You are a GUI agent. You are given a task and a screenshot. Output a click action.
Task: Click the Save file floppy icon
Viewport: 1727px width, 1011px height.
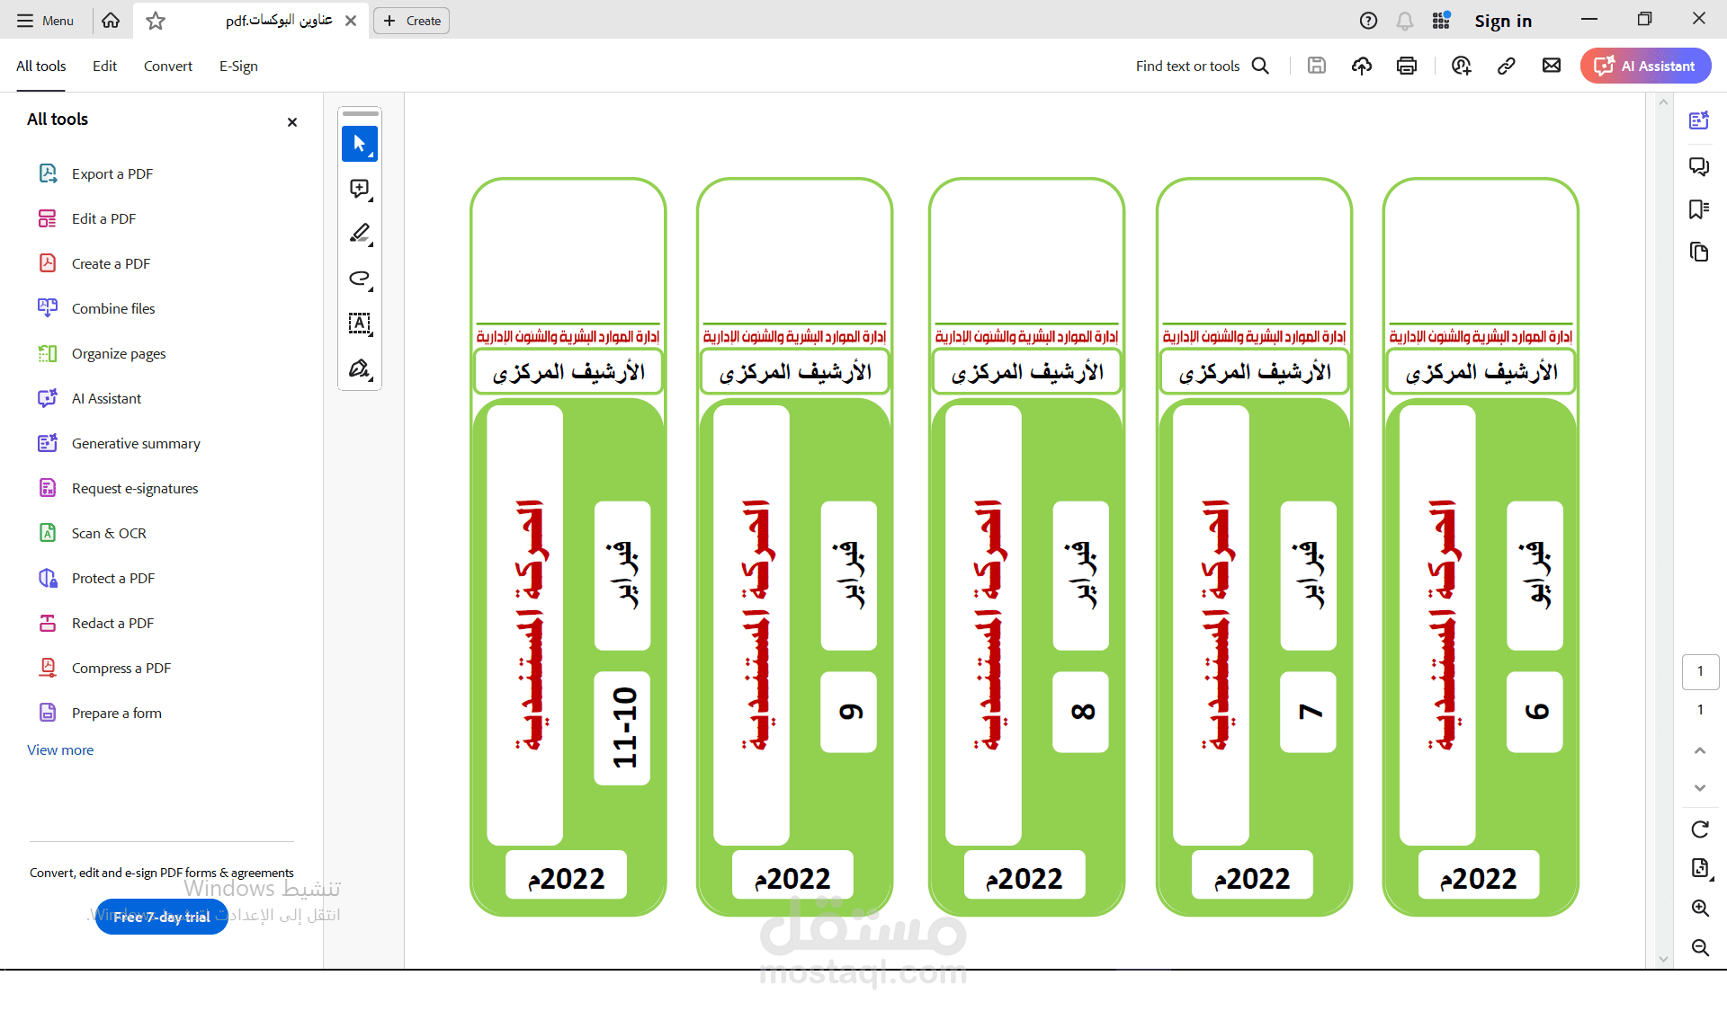1317,66
